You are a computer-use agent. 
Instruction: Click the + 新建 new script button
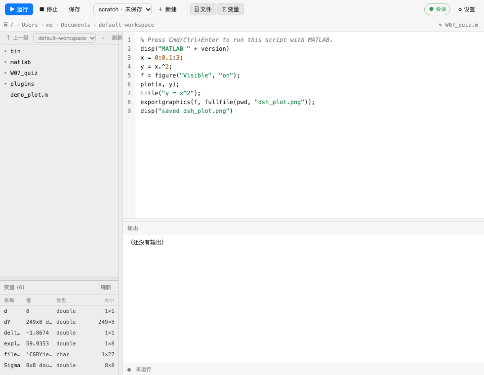[167, 9]
